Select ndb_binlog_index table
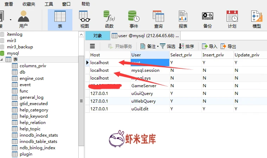The image size is (267, 158). (38, 147)
